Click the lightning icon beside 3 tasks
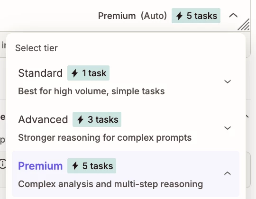 [x=80, y=119]
